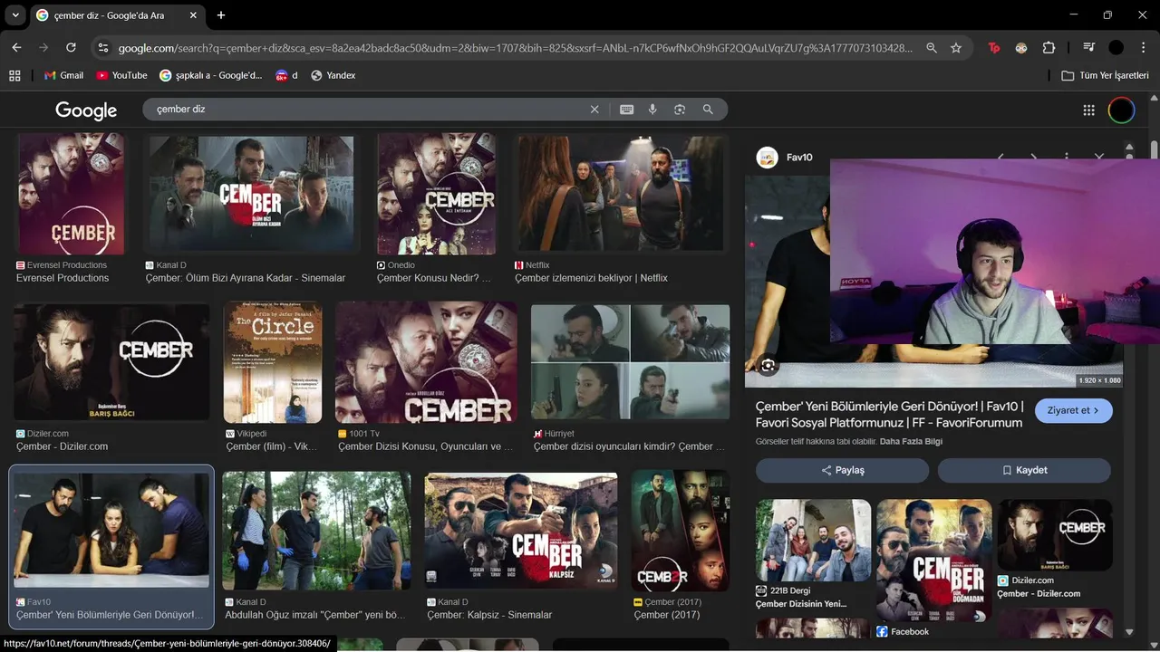Image resolution: width=1160 pixels, height=652 pixels.
Task: Open Evrensel Productions Çember poster thumbnail
Action: coord(71,194)
